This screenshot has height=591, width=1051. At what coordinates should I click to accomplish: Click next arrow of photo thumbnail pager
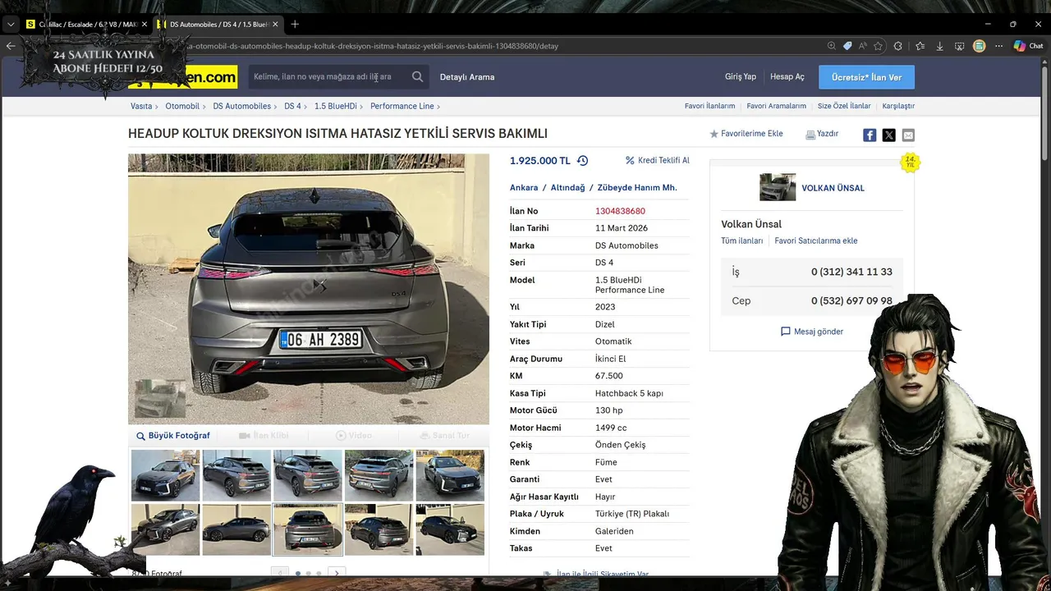(x=336, y=573)
